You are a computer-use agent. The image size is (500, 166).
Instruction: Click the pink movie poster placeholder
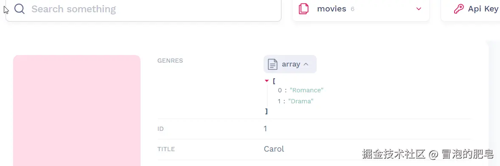point(77,111)
